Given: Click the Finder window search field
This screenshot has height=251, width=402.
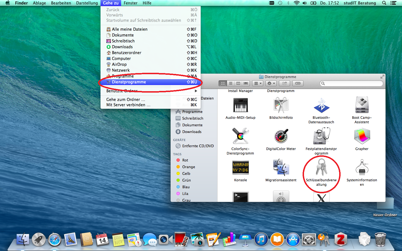Looking at the screenshot, I should click(351, 83).
